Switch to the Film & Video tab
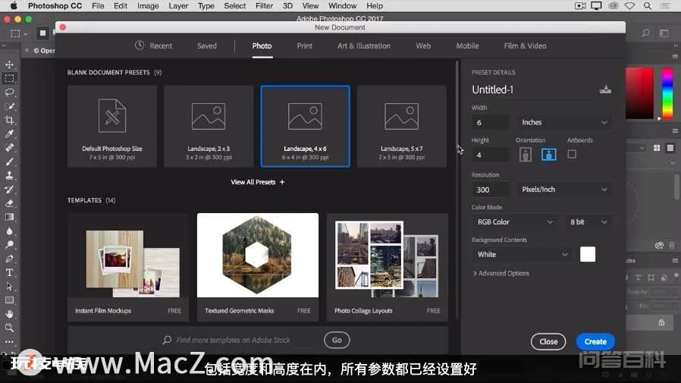This screenshot has height=383, width=681. tap(525, 46)
